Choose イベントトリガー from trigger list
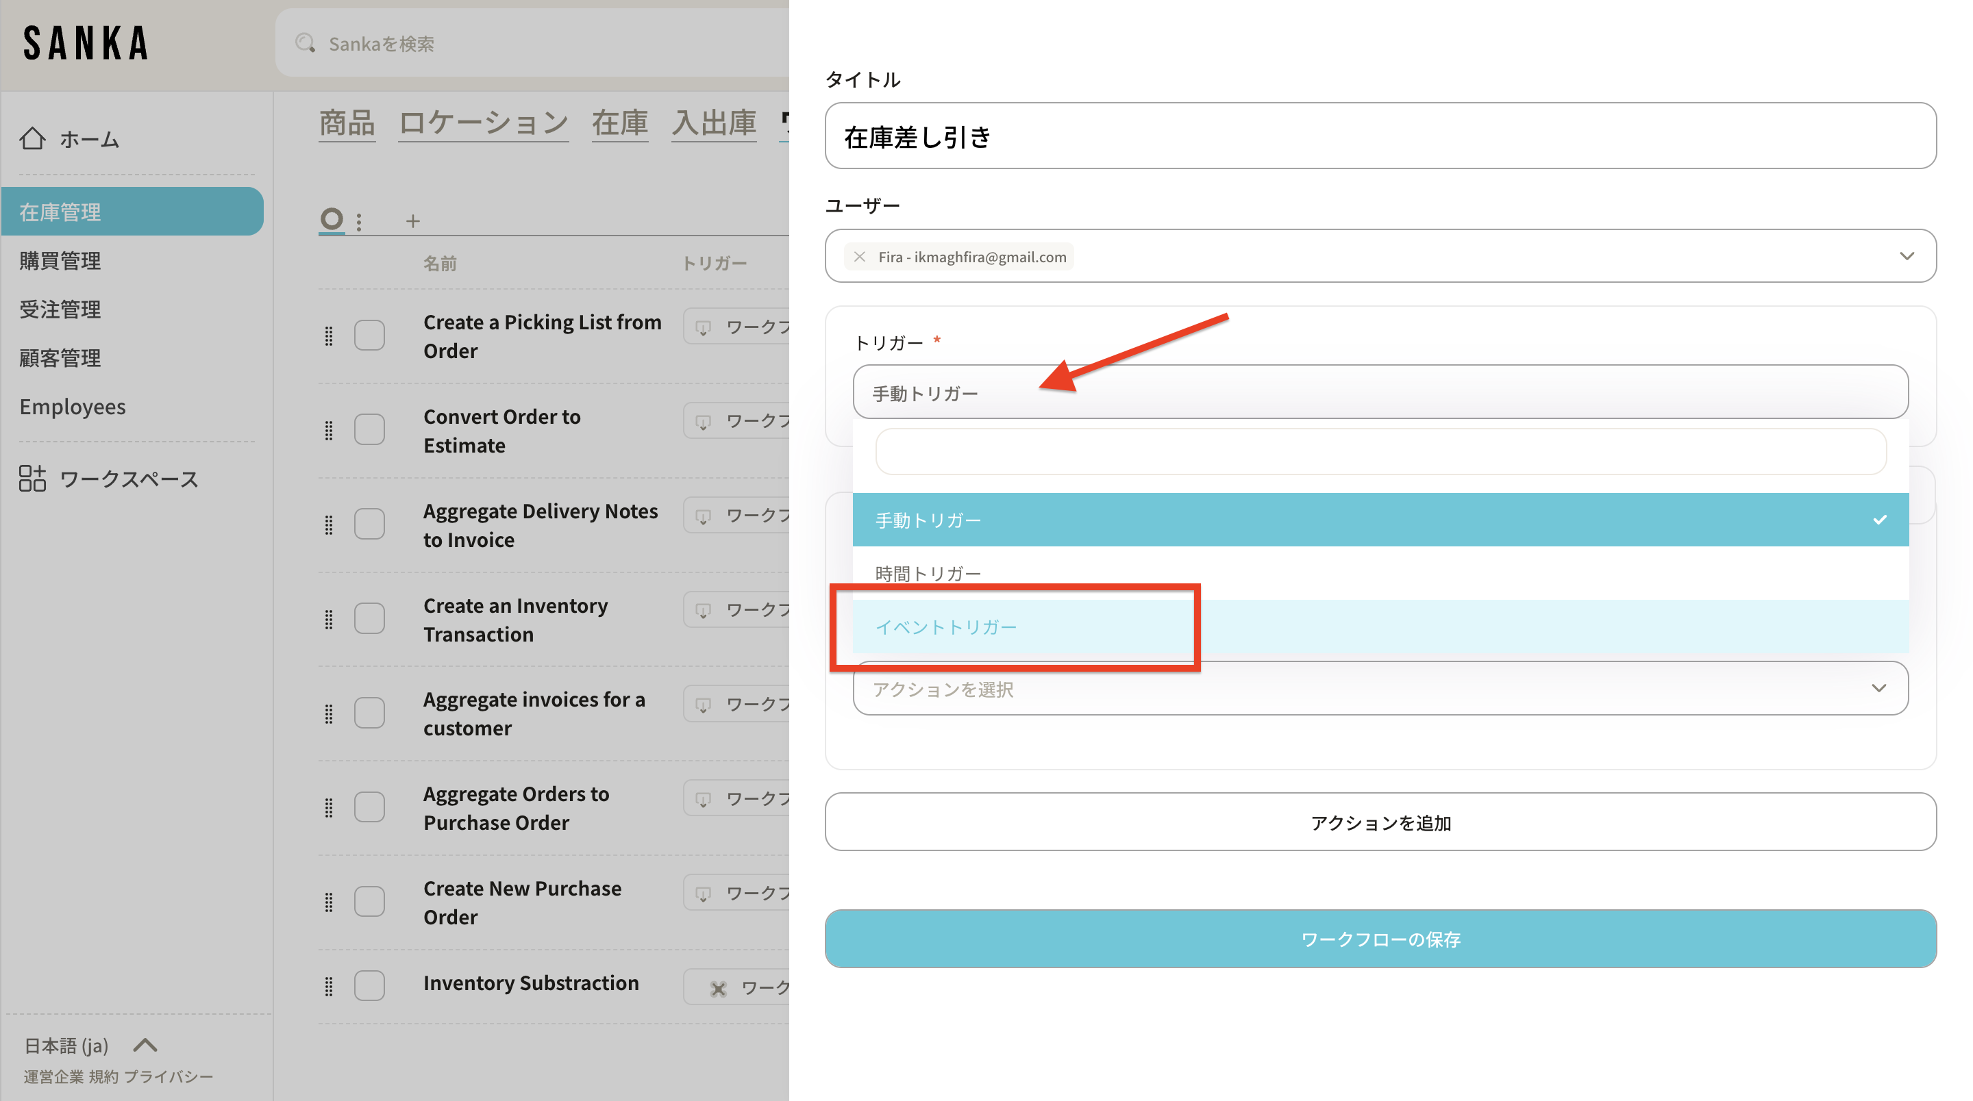The height and width of the screenshot is (1101, 1973). pos(947,627)
